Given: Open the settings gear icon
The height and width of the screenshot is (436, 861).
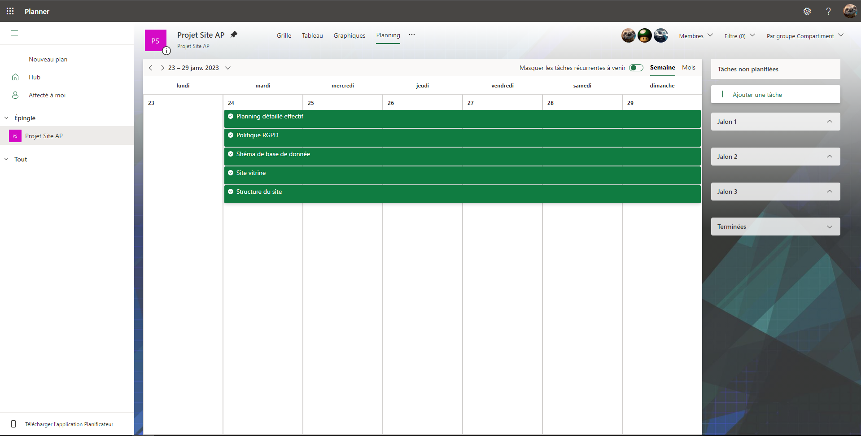Looking at the screenshot, I should pyautogui.click(x=807, y=11).
